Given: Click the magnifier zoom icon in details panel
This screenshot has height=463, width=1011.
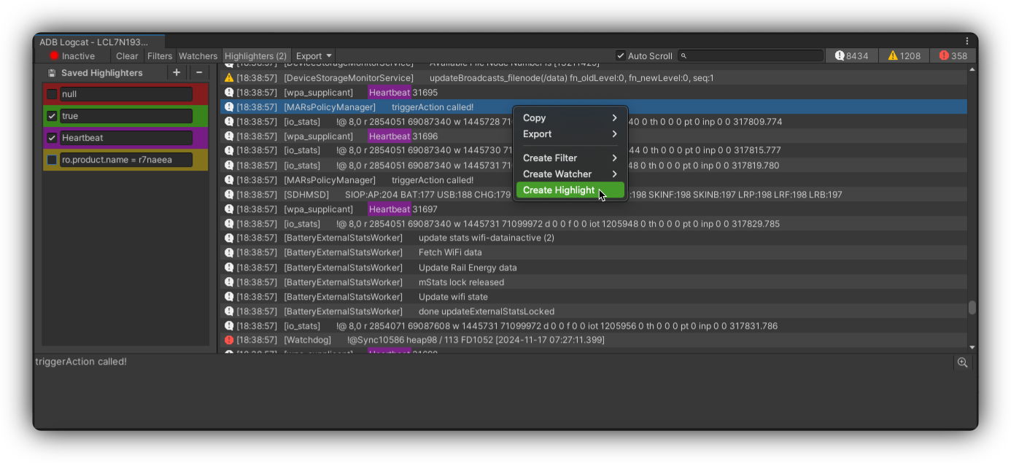Looking at the screenshot, I should [963, 362].
